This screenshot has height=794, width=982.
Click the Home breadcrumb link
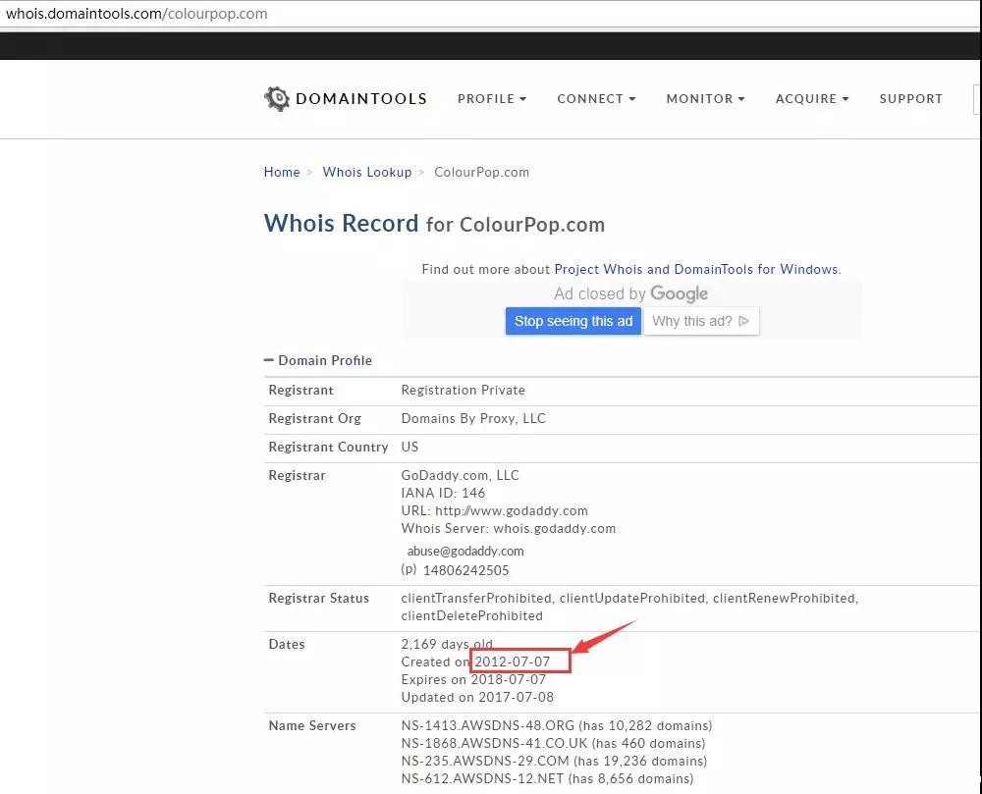(282, 172)
